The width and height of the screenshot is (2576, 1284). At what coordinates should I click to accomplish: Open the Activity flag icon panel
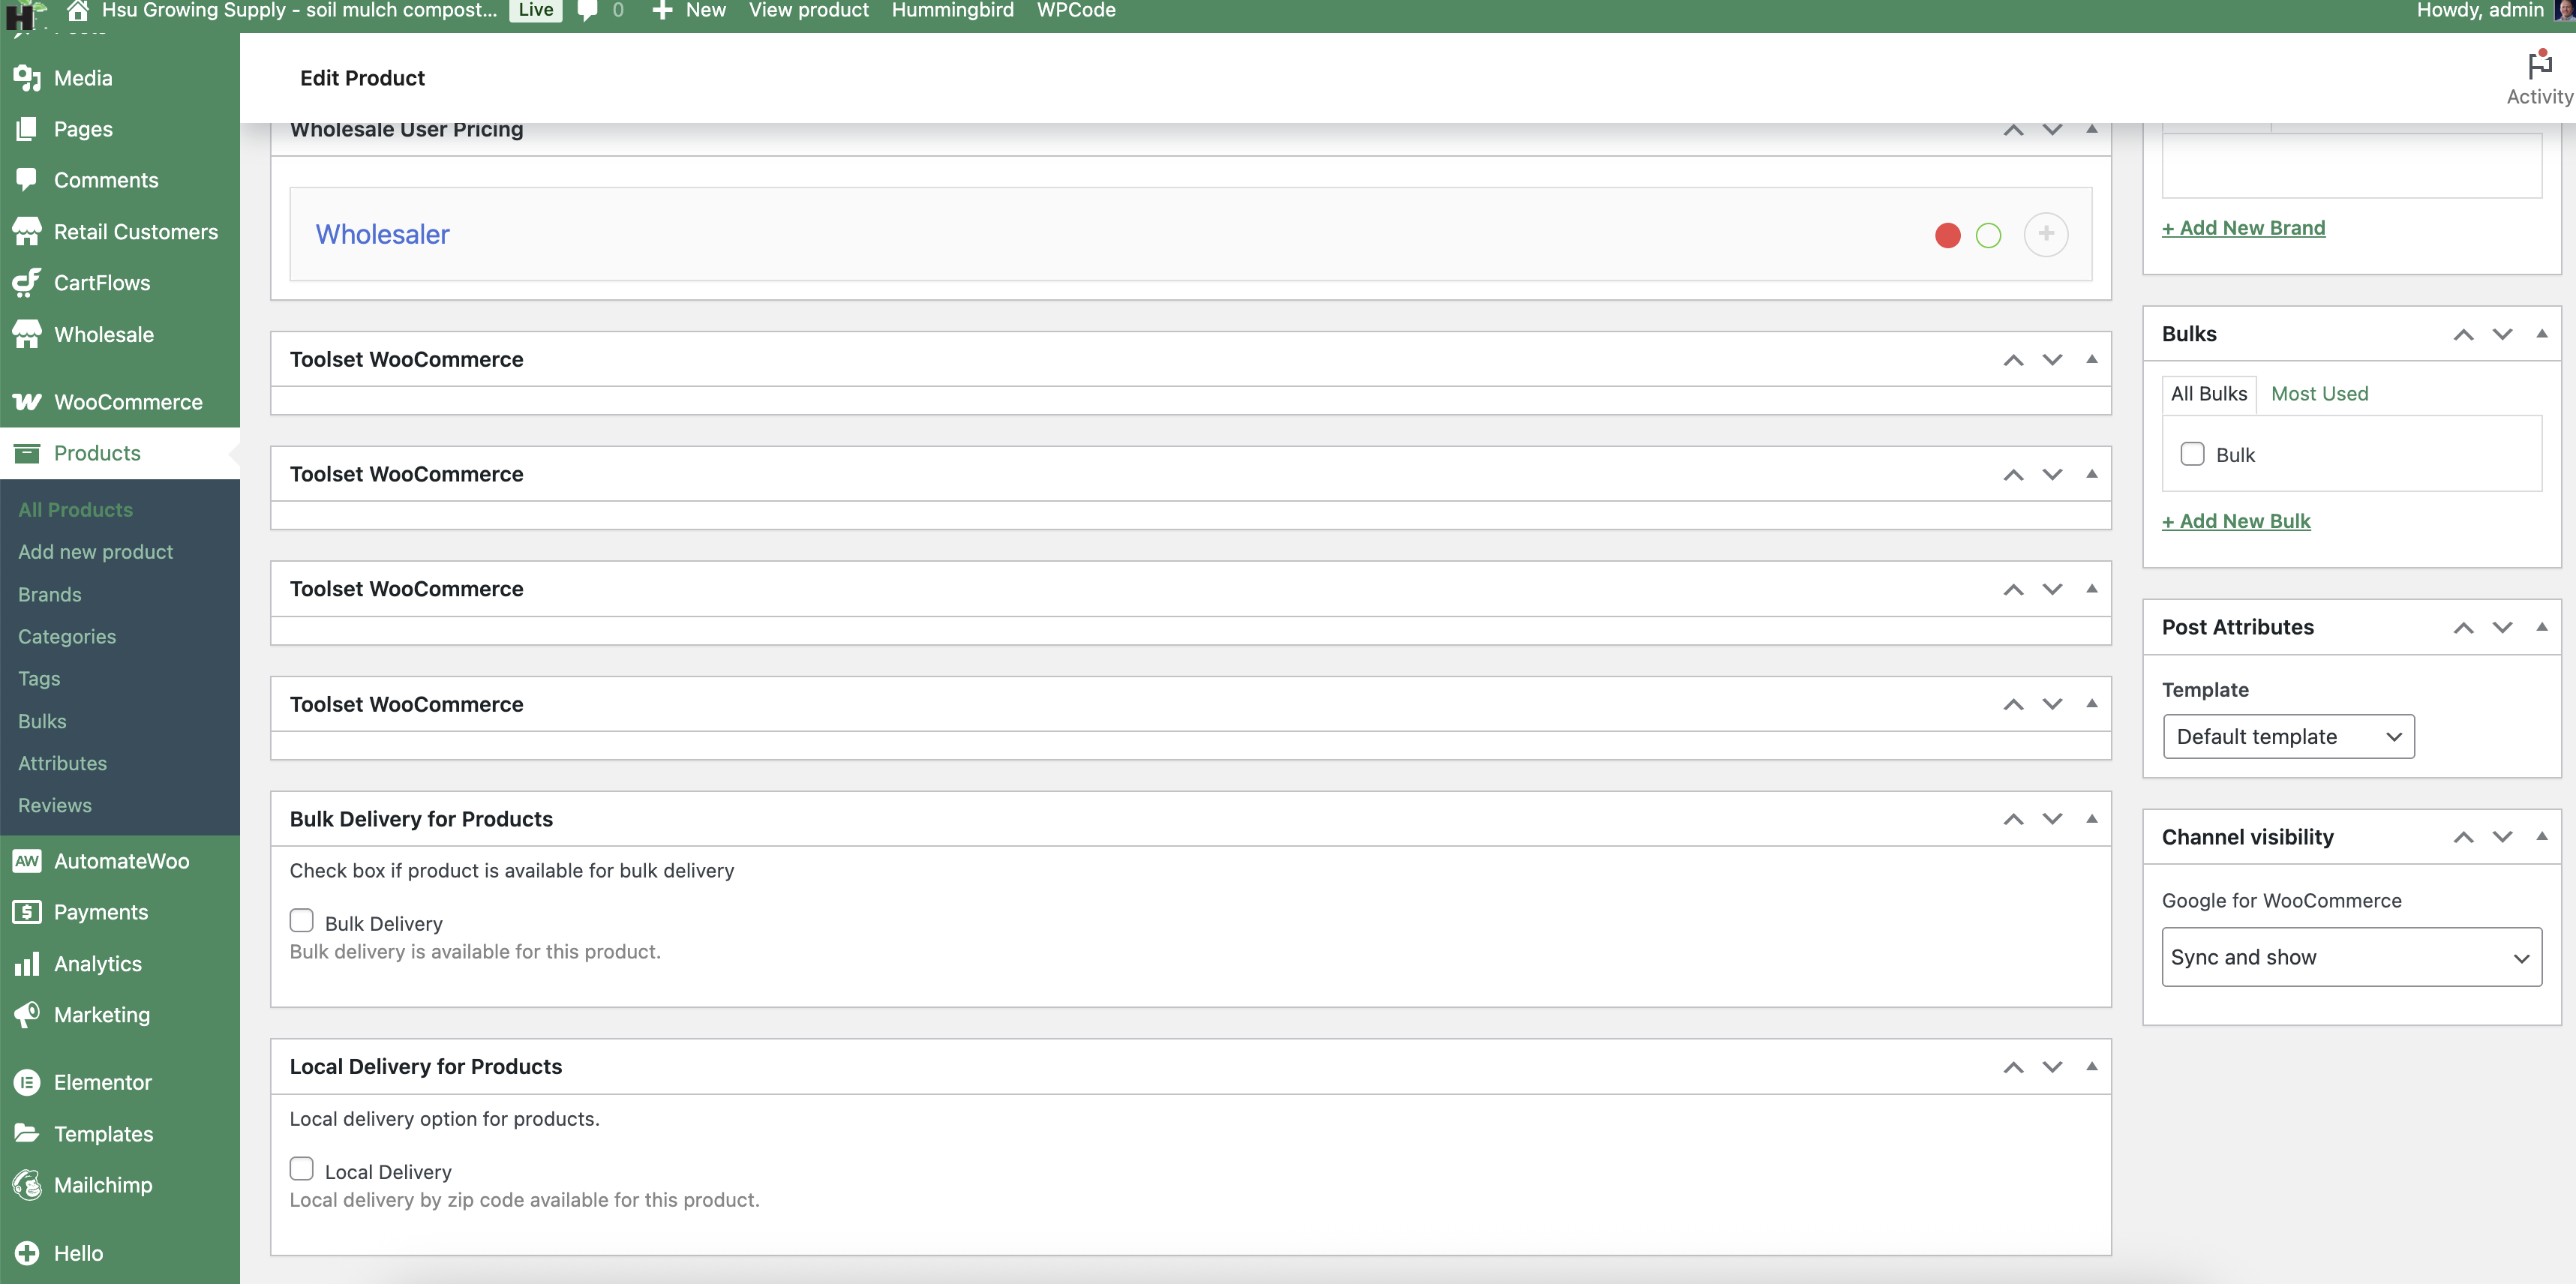(2539, 65)
